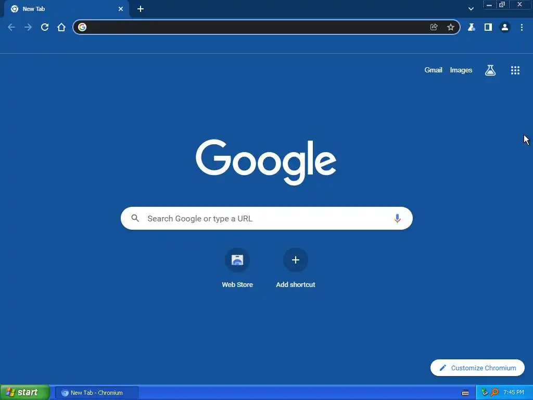533x400 pixels.
Task: Click the on-screen keyboard tray icon
Action: pos(465,393)
